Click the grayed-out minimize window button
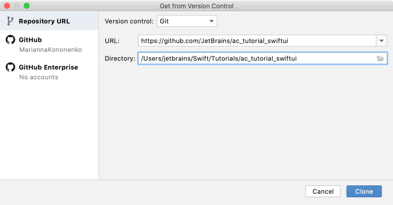 pyautogui.click(x=17, y=6)
